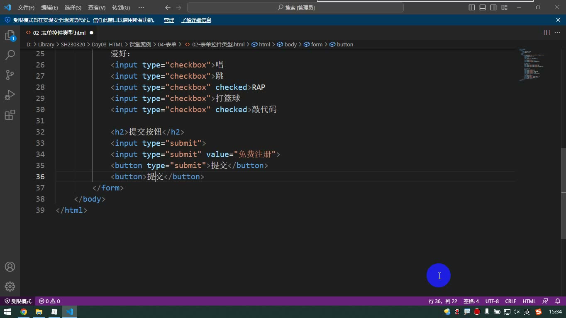Open the button breadcrumb dropdown
The height and width of the screenshot is (318, 566).
pyautogui.click(x=341, y=44)
